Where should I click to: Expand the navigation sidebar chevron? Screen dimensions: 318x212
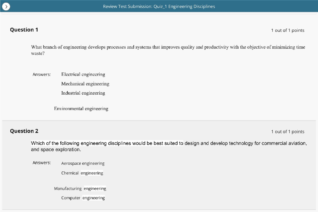tap(6, 6)
